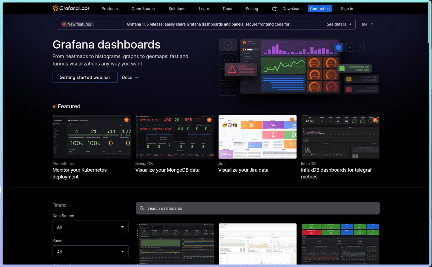Image resolution: width=432 pixels, height=267 pixels.
Task: Open the Learn menu
Action: [x=204, y=9]
